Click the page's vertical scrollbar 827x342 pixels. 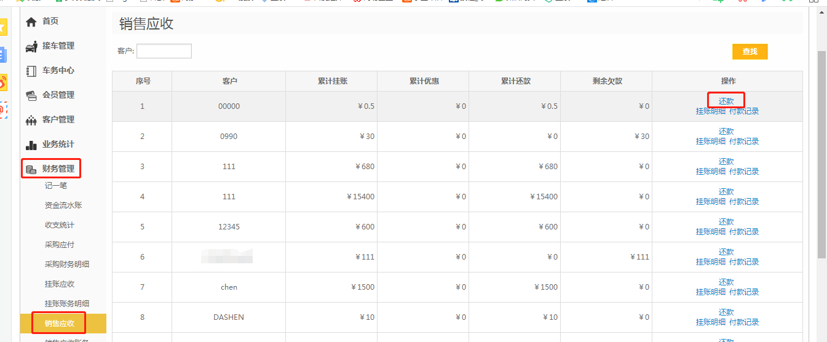821,154
